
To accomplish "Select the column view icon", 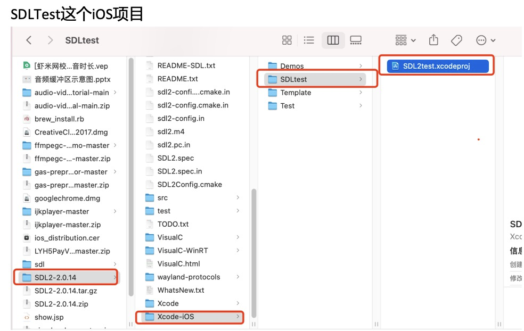I will tap(333, 39).
